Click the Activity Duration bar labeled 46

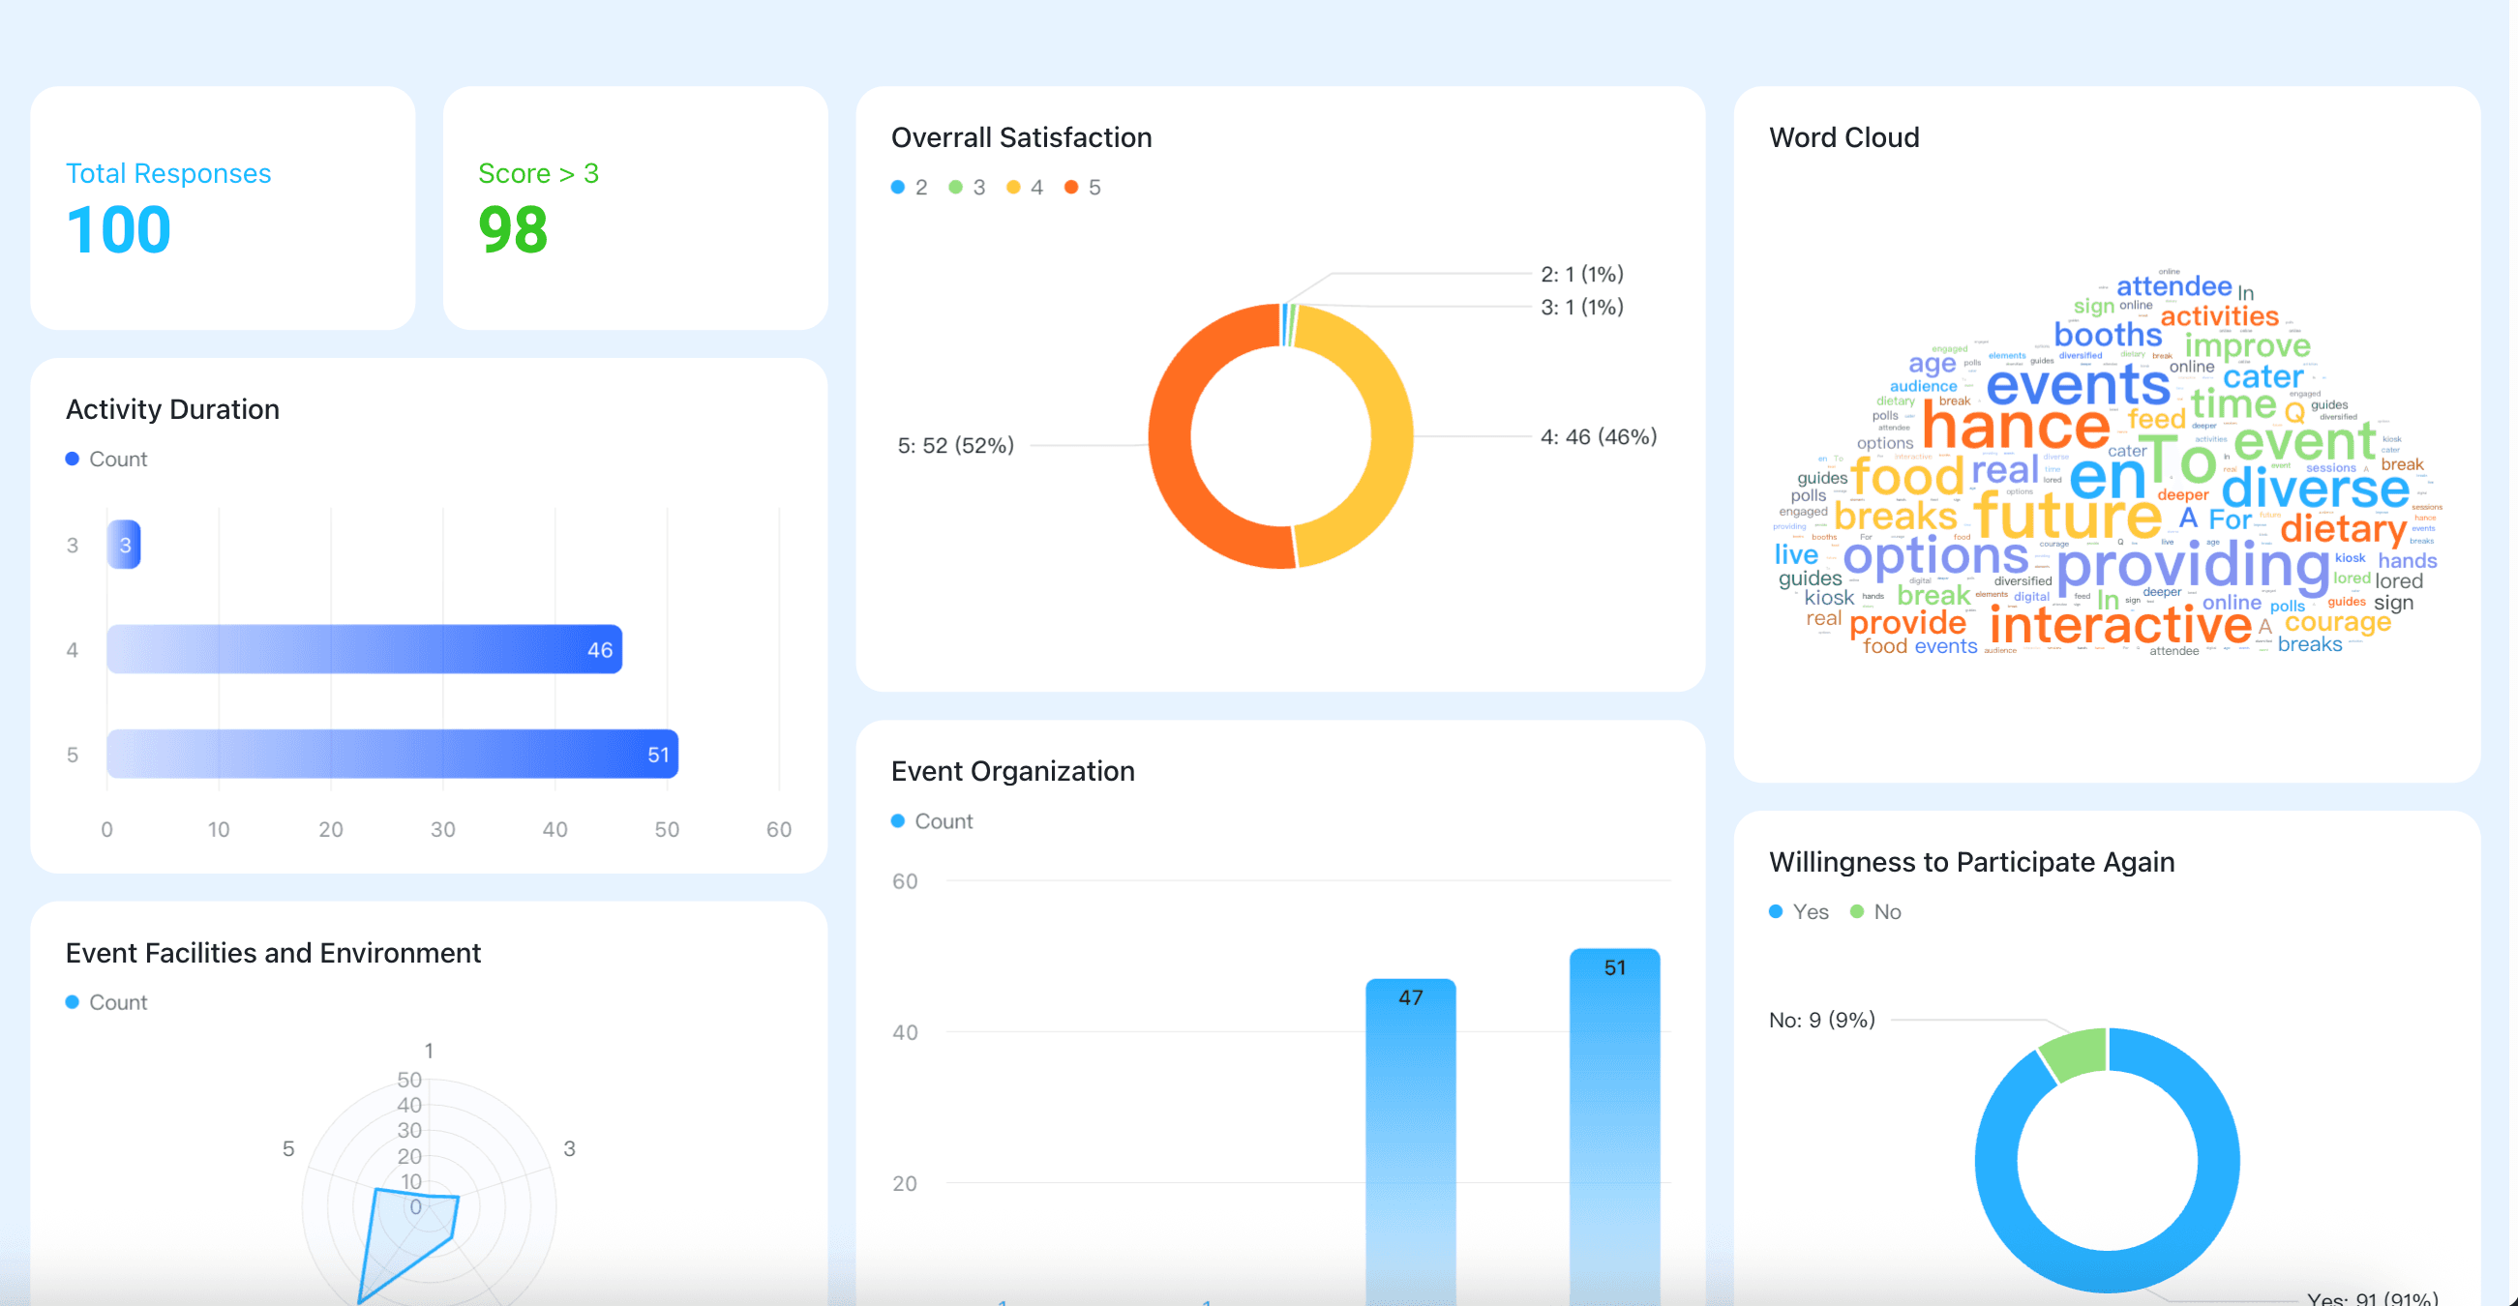(364, 649)
